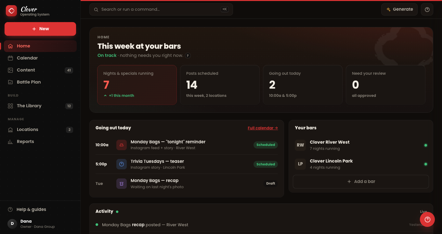Click the Dana owner profile name

pos(26,221)
